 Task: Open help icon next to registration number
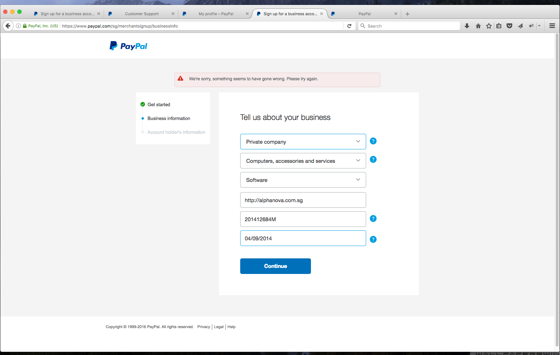373,218
